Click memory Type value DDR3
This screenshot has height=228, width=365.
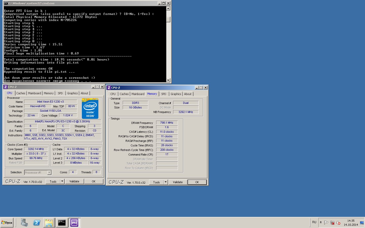[135, 103]
